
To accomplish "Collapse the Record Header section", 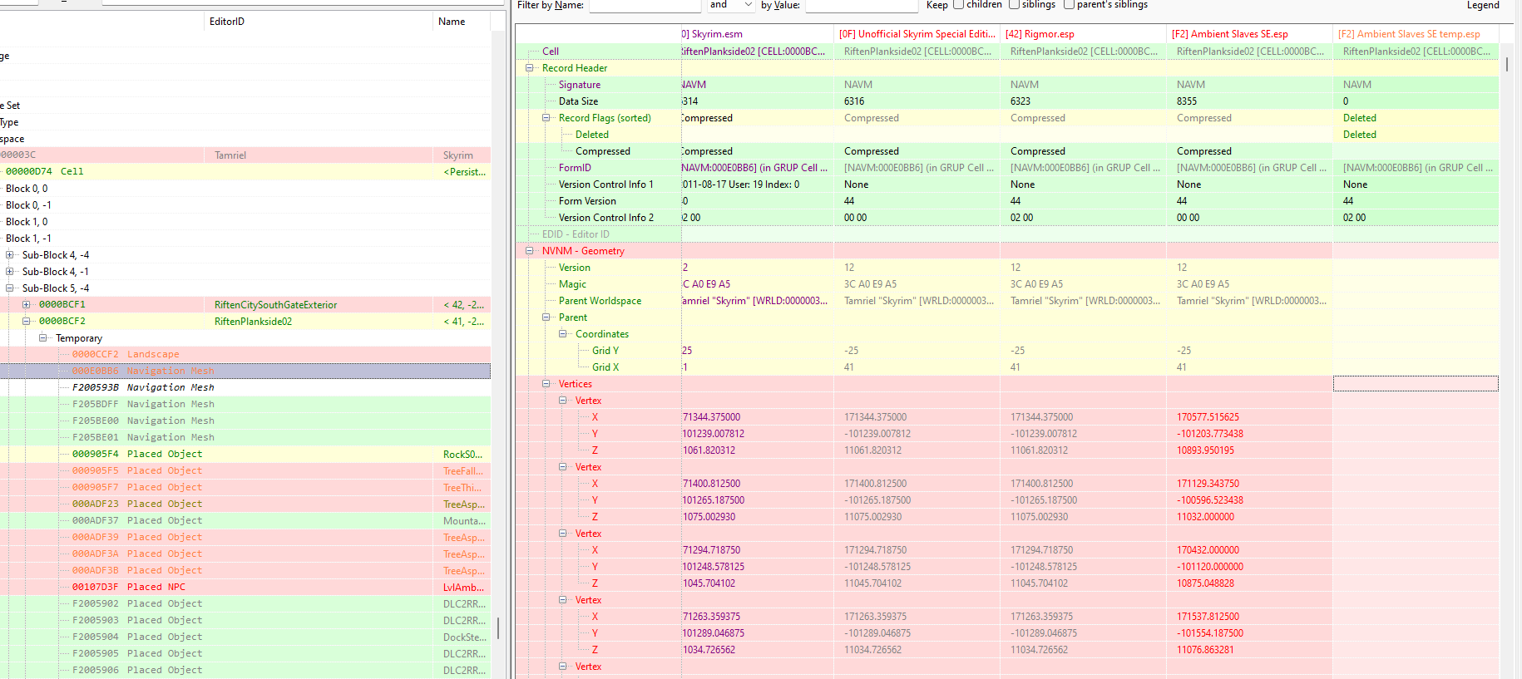I will 530,68.
